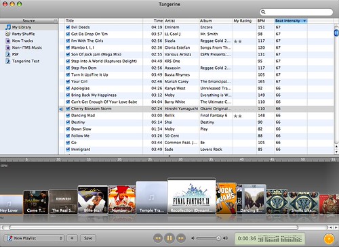This screenshot has width=339, height=247.
Task: Sort by the Time column header
Action: pyautogui.click(x=153, y=21)
